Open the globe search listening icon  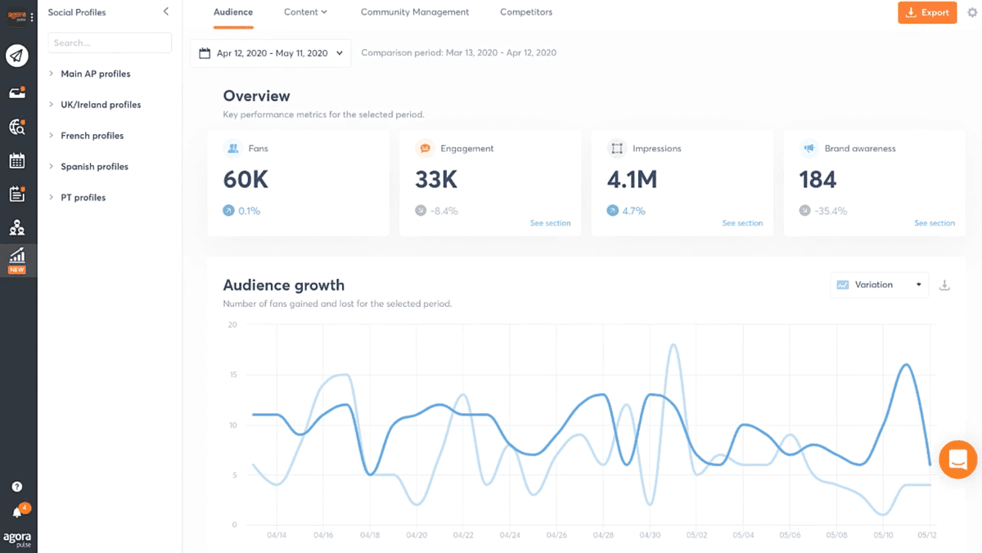tap(17, 127)
